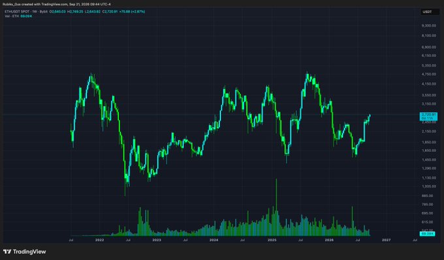Click the open value O2,645.03

coord(57,12)
